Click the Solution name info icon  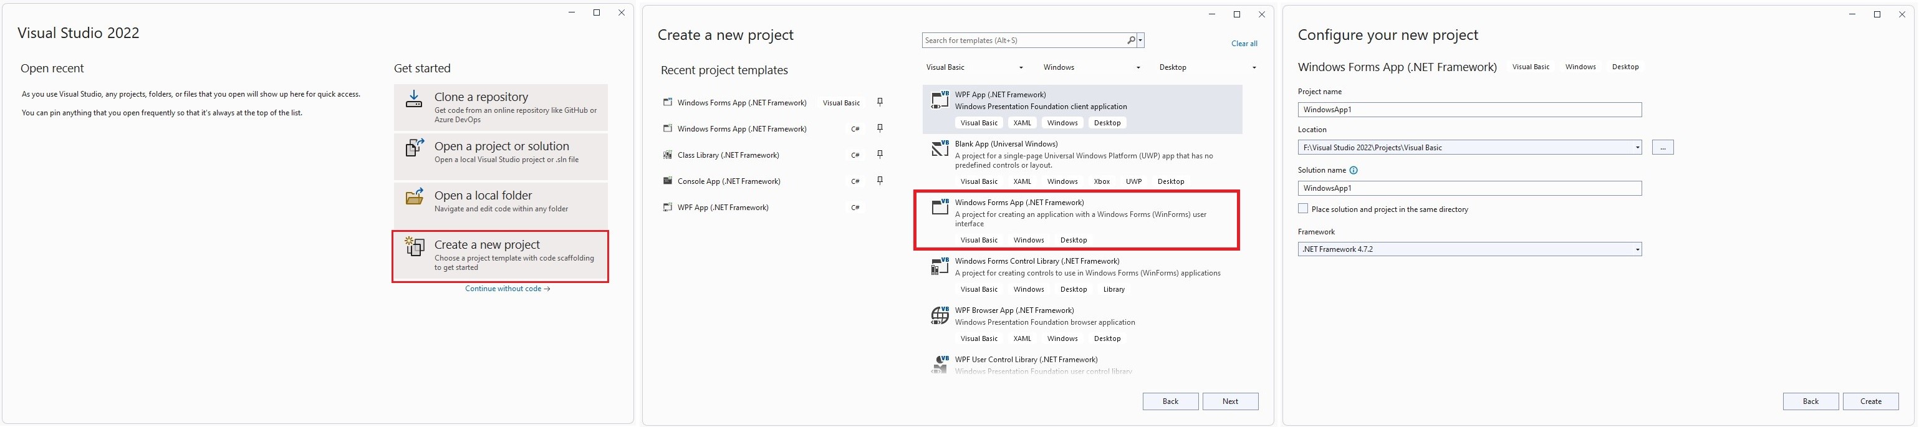pos(1354,170)
